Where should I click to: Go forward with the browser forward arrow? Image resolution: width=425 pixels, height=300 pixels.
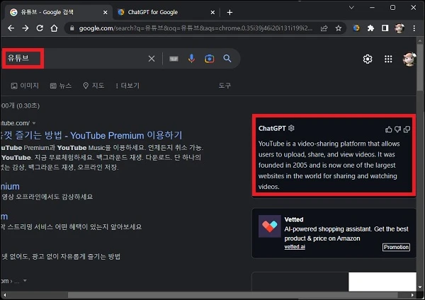(25, 28)
